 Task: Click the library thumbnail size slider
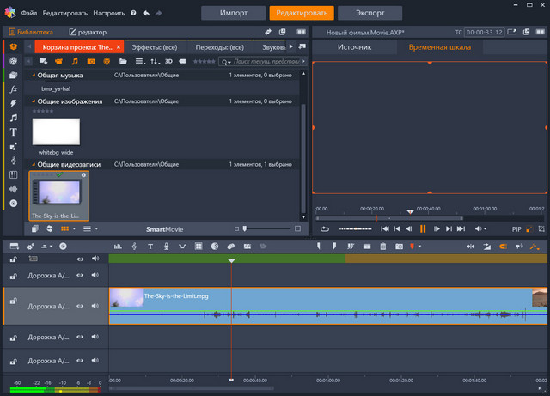(245, 229)
